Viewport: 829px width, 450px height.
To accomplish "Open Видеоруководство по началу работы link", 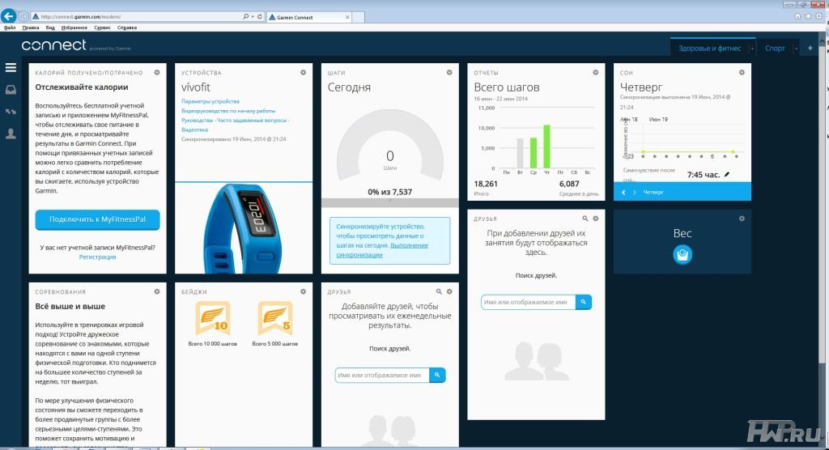I will [228, 111].
